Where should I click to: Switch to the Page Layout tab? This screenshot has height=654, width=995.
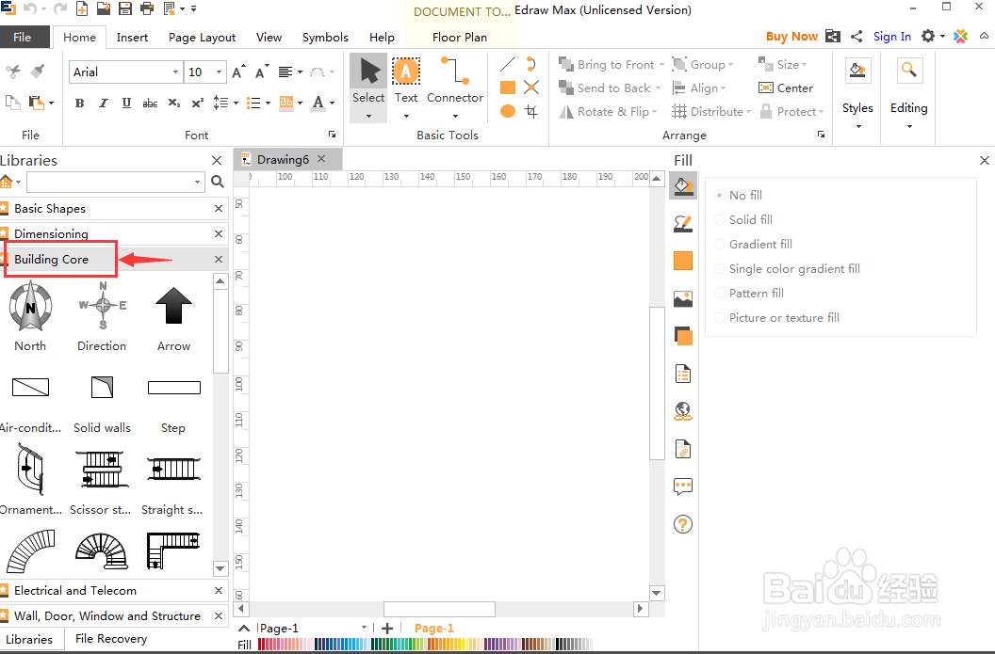[x=202, y=38]
